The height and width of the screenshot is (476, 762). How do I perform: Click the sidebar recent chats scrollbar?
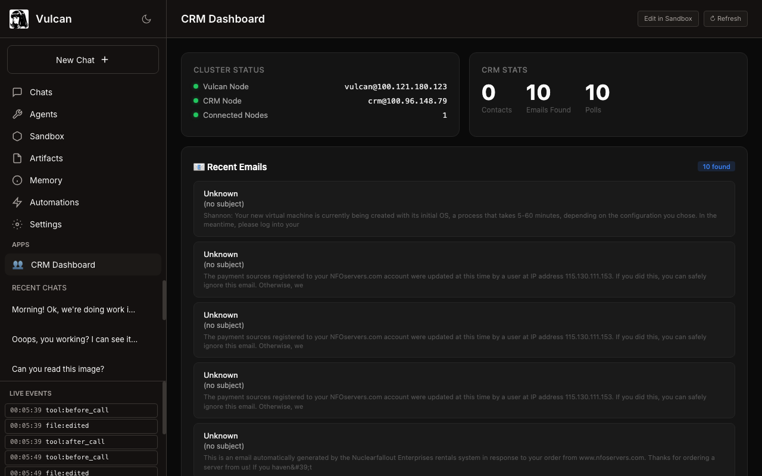(x=164, y=300)
